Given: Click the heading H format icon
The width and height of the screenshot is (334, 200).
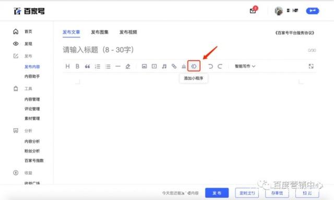Looking at the screenshot, I should click(x=67, y=66).
